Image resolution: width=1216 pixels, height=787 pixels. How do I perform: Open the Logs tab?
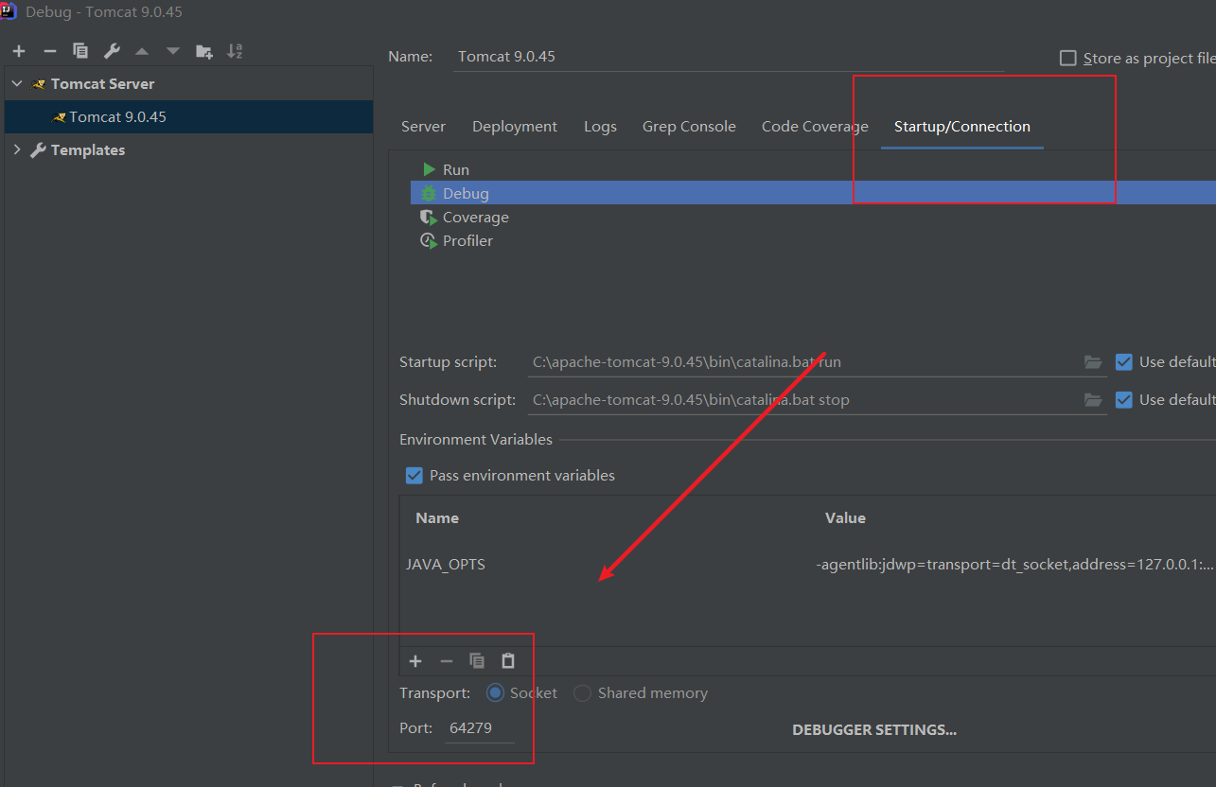click(600, 127)
